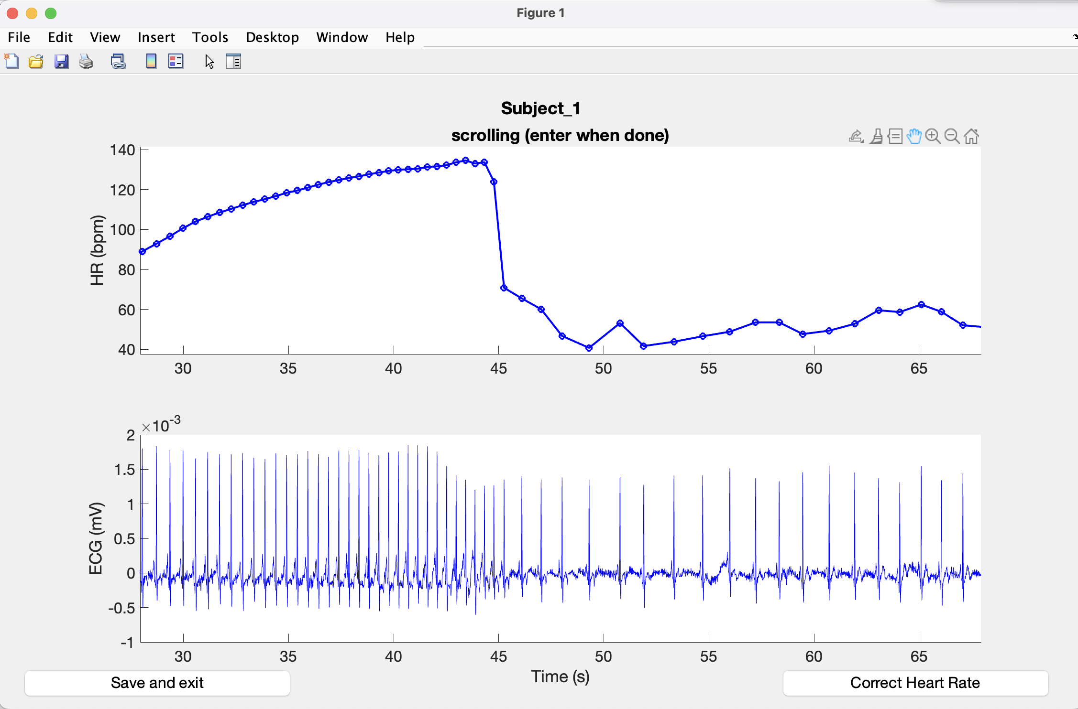Viewport: 1078px width, 709px height.
Task: Insert colorbar using the gradient icon
Action: click(151, 62)
